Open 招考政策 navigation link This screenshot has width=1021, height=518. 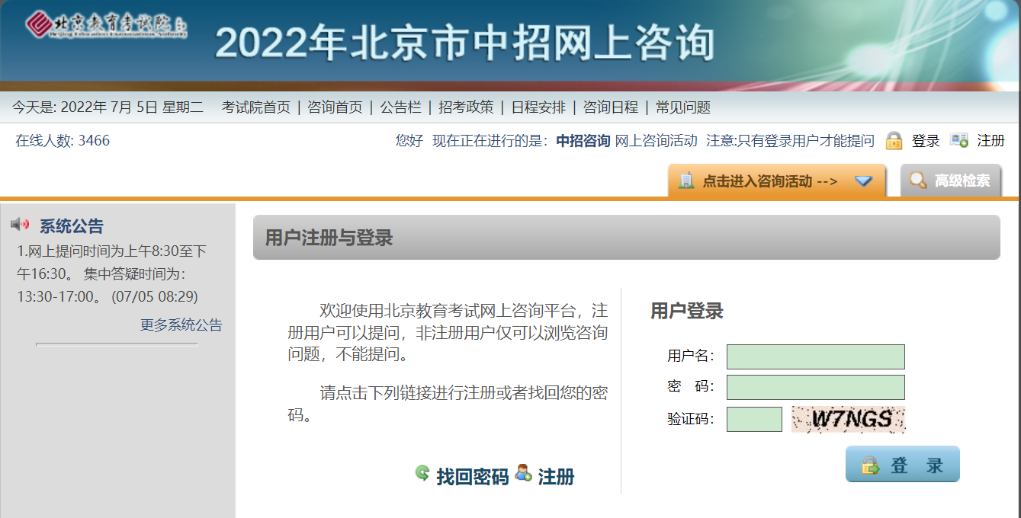point(466,107)
